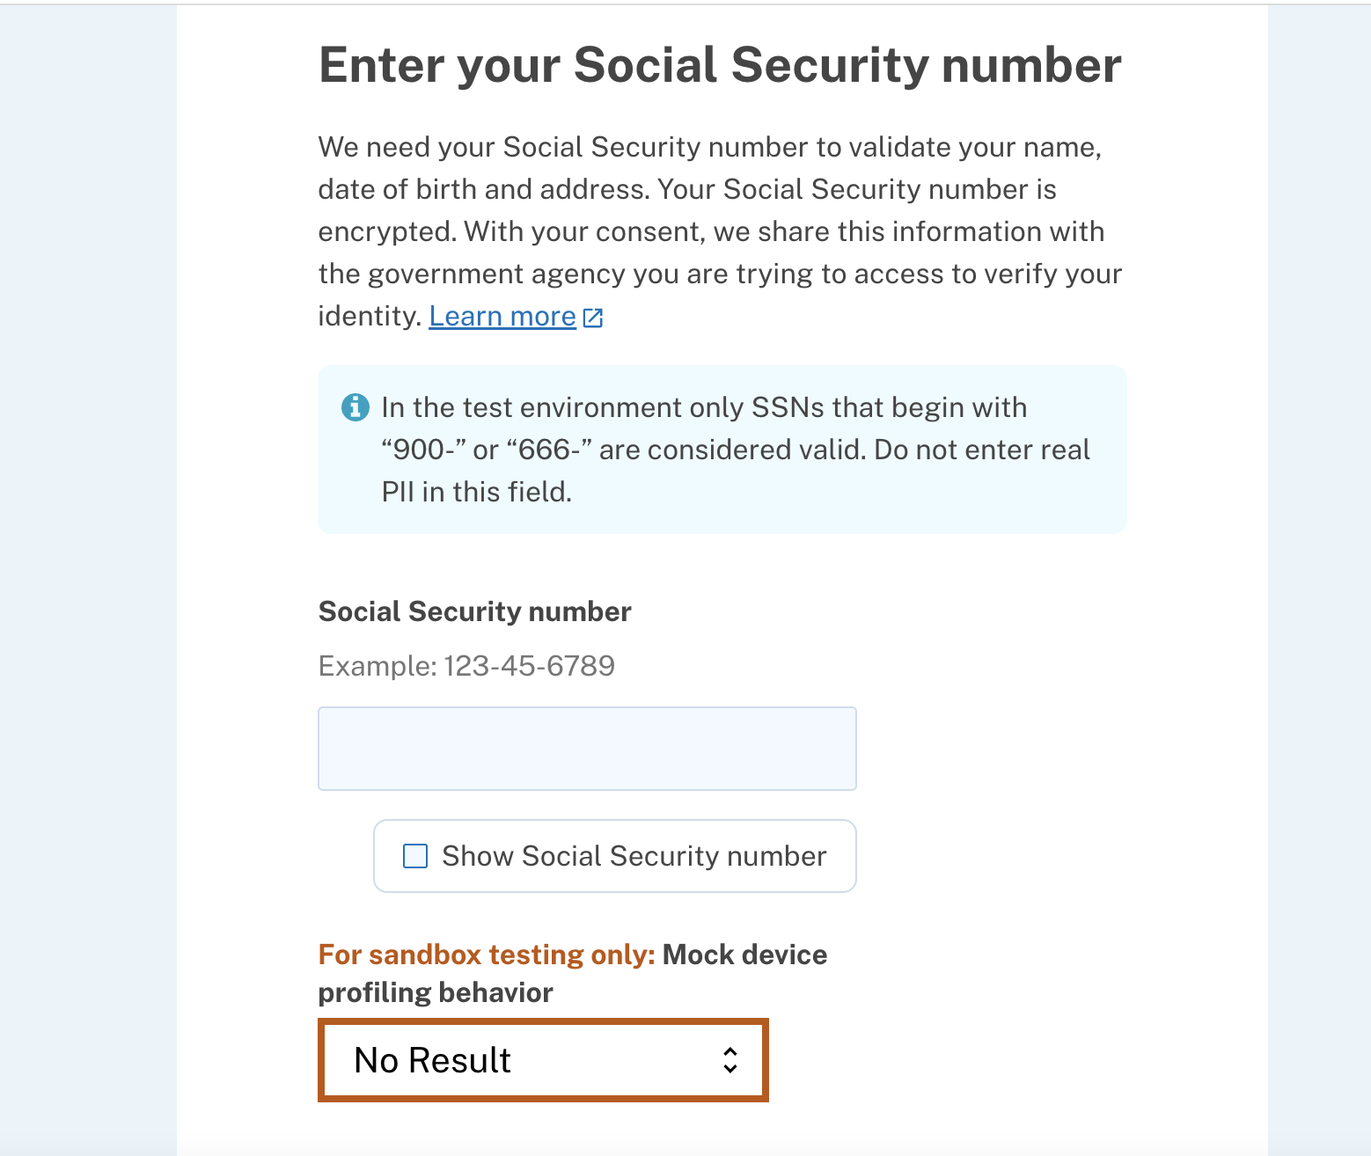This screenshot has width=1371, height=1156.
Task: Click the light blue page margin on the left
Action: coord(88,572)
